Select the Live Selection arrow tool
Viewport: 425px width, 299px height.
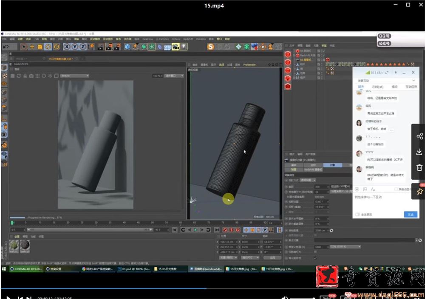[24, 47]
